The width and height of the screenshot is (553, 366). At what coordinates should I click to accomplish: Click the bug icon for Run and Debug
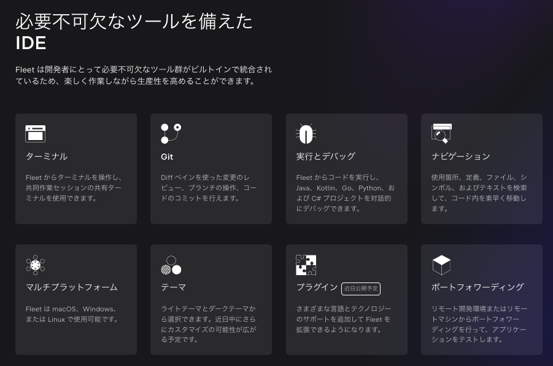click(x=306, y=133)
